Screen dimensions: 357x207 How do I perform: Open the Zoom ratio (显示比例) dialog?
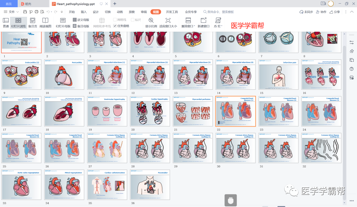tap(151, 23)
